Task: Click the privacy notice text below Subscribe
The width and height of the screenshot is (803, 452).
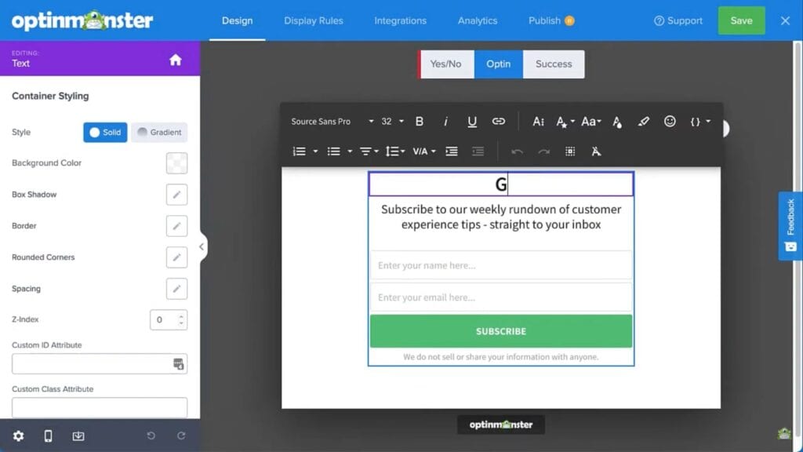Action: click(x=501, y=357)
